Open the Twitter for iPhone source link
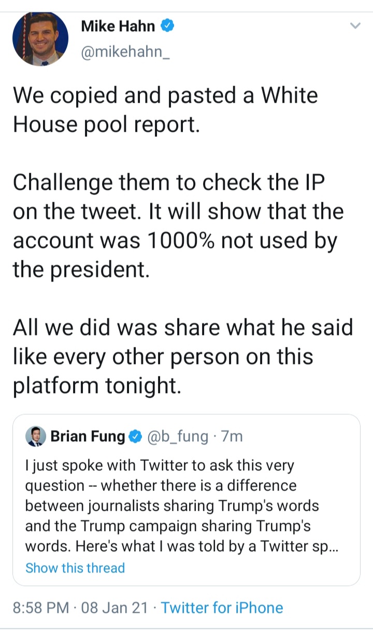This screenshot has height=630, width=373. click(x=222, y=608)
